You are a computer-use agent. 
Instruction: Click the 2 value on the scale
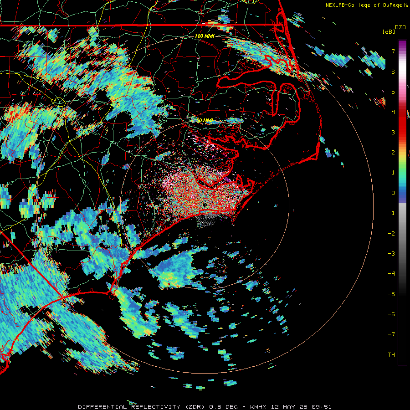[393, 153]
